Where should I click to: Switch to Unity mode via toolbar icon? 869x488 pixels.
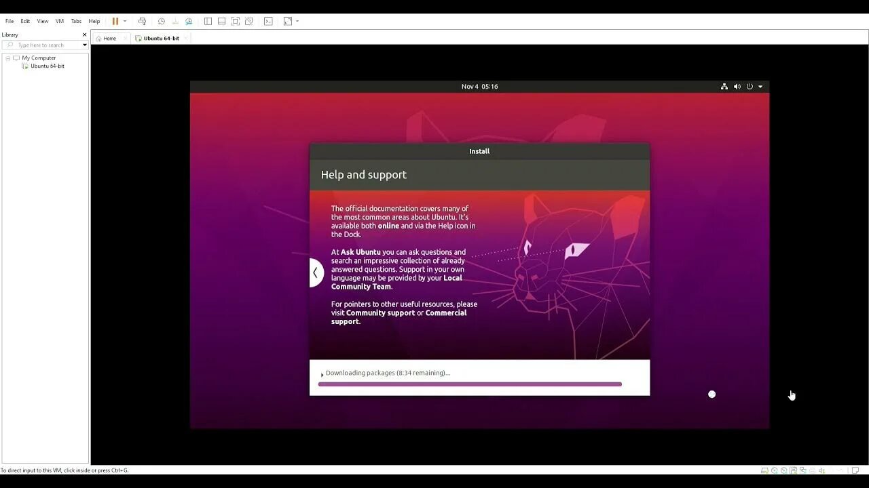pos(249,21)
